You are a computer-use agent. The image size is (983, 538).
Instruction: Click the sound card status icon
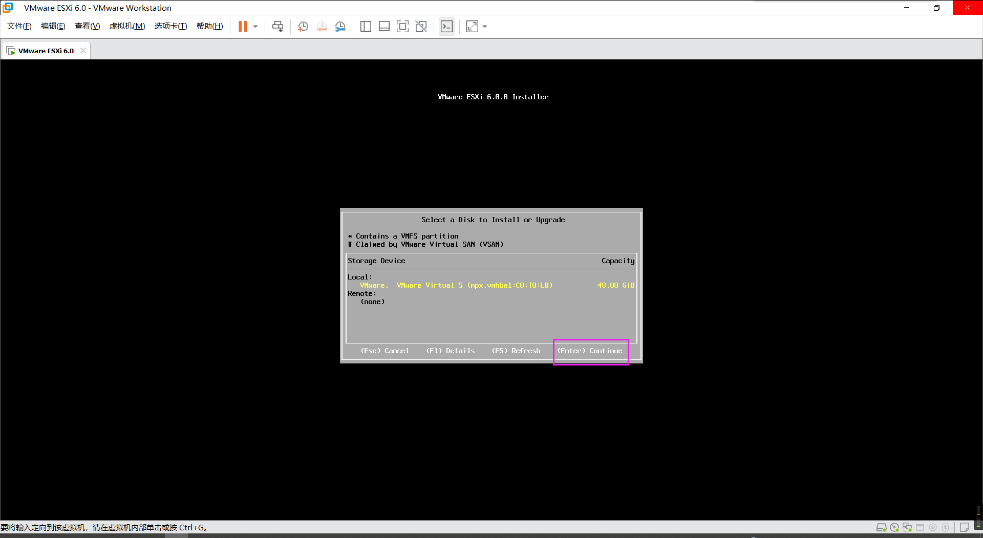click(x=933, y=527)
